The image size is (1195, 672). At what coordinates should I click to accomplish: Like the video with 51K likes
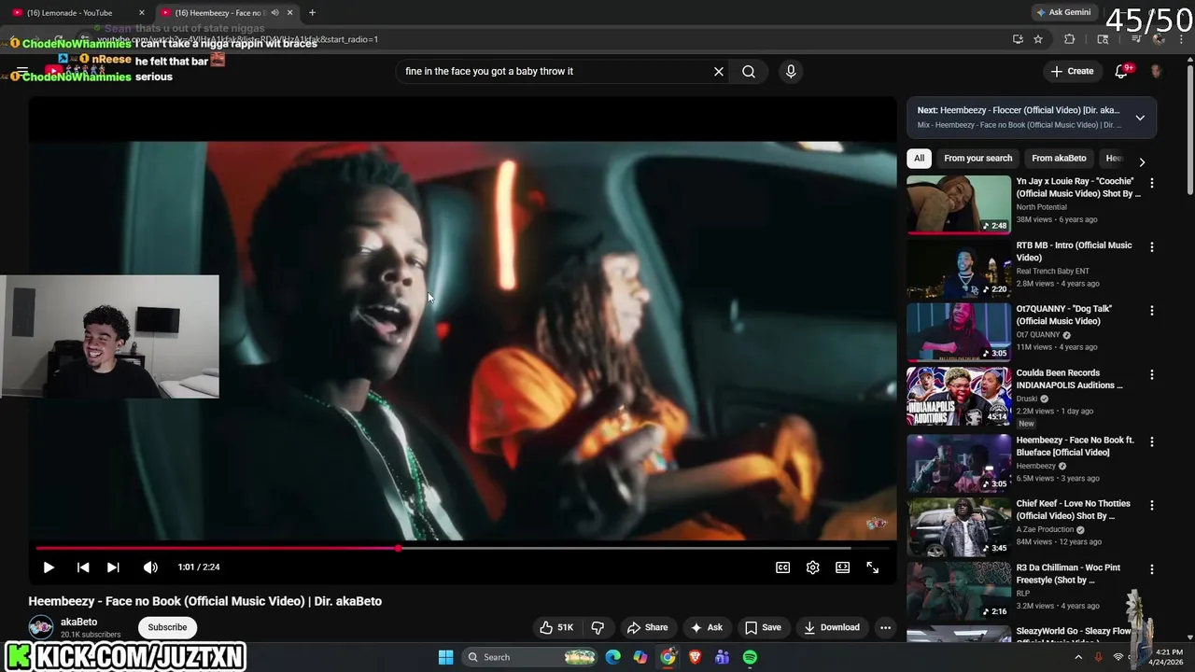(x=556, y=627)
